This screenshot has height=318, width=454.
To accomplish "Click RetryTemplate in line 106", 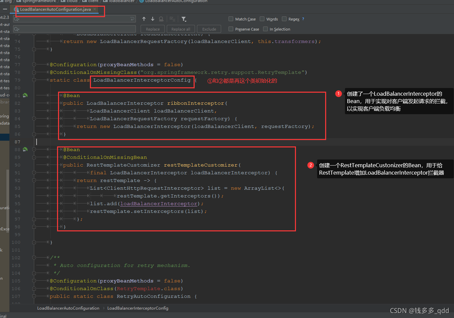I will tap(139, 288).
